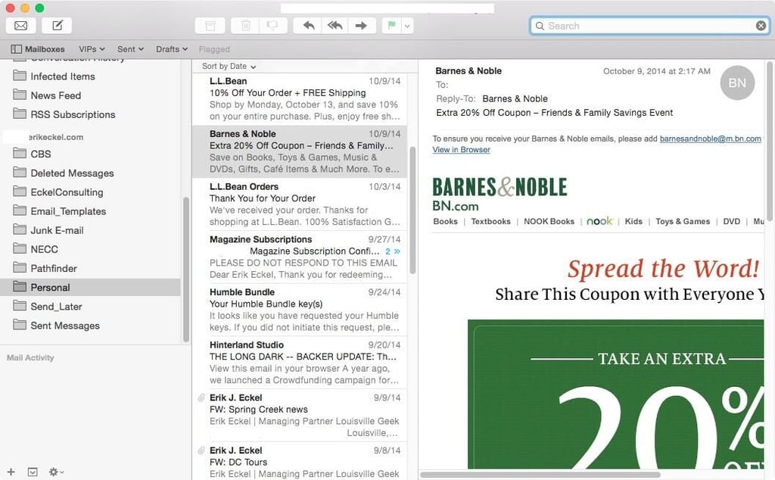This screenshot has height=480, width=775.
Task: Clear the search field with the X button
Action: [761, 26]
